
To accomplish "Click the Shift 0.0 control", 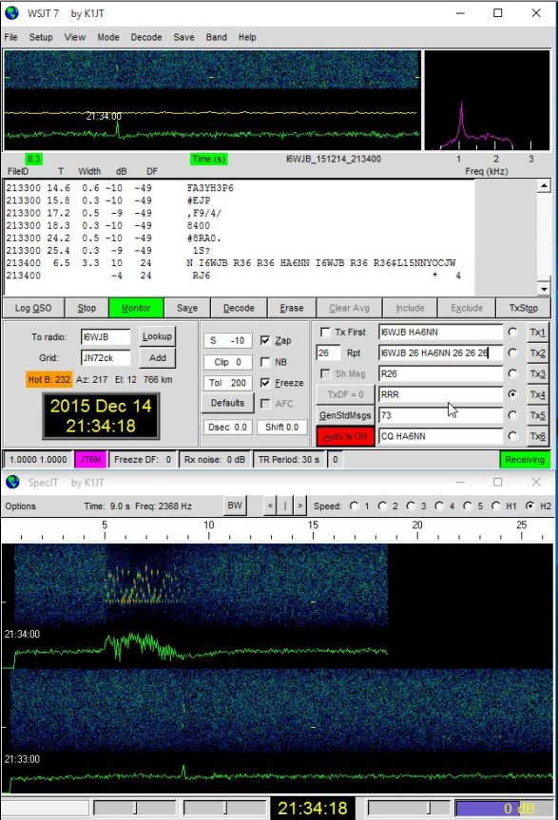I will tap(282, 427).
